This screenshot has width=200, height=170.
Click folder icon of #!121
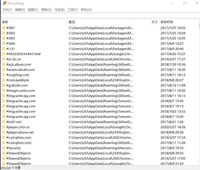(4, 49)
